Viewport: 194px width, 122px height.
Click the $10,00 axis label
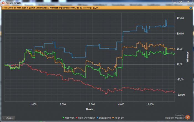pos(180,34)
